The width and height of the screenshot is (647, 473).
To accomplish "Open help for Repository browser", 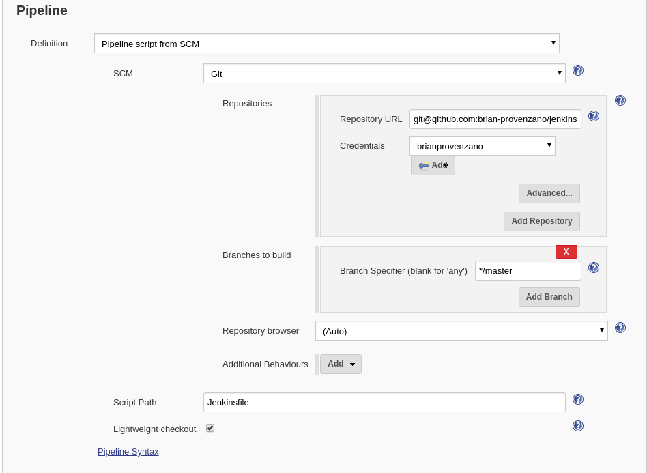I will tap(620, 328).
